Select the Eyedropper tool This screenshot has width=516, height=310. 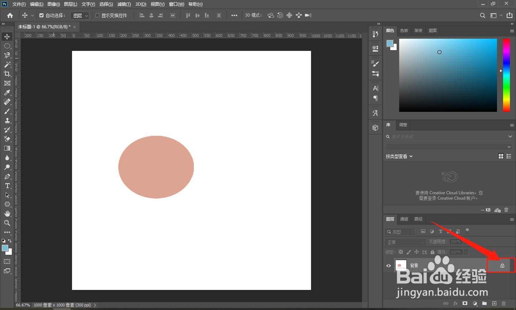point(7,92)
